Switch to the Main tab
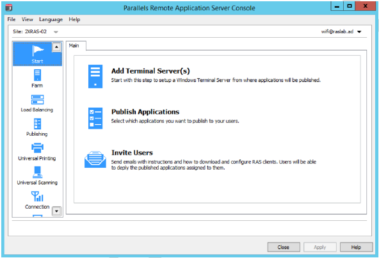 click(x=74, y=45)
